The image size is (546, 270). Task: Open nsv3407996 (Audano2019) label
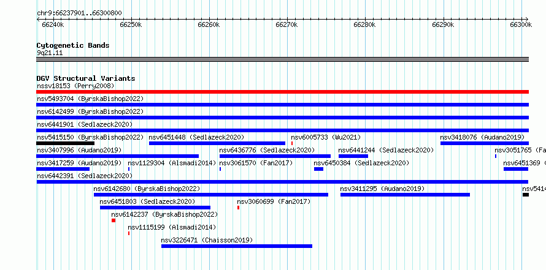79,150
